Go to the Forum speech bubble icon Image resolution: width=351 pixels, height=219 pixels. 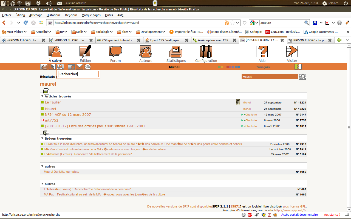[115, 51]
